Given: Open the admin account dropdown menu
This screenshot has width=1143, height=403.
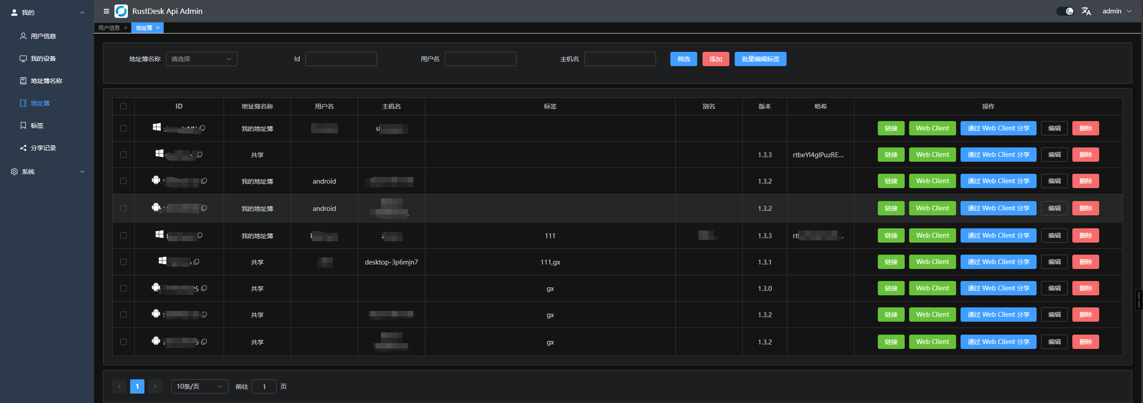Looking at the screenshot, I should [x=1113, y=11].
